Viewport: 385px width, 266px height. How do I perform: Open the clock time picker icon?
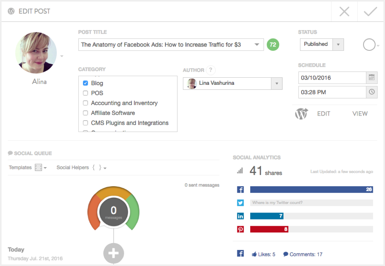372,92
